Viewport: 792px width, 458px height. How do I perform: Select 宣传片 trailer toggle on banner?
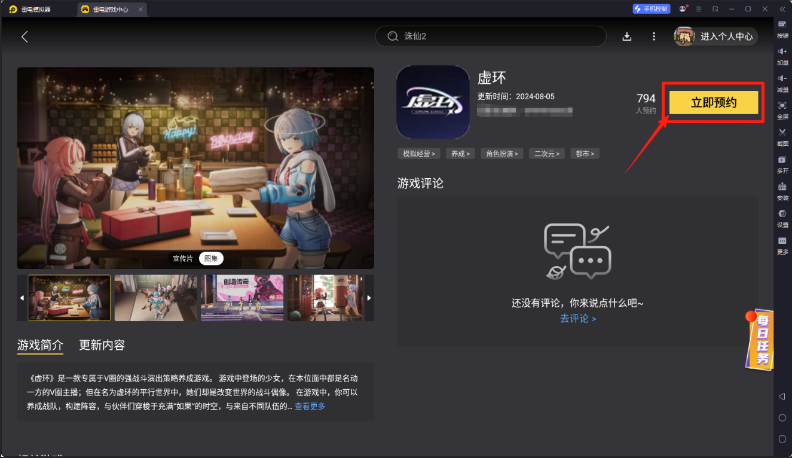pyautogui.click(x=183, y=258)
